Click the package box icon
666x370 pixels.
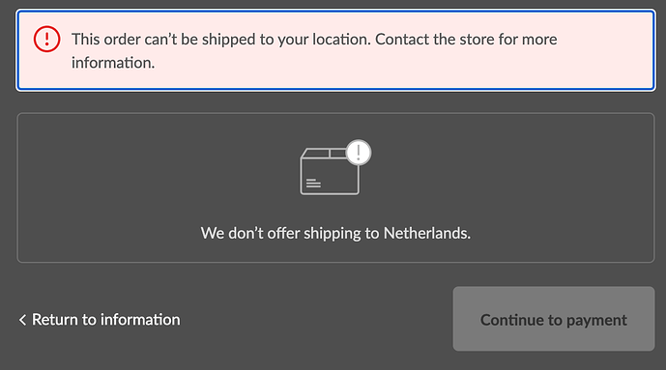(x=330, y=171)
